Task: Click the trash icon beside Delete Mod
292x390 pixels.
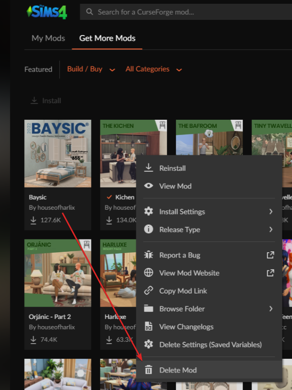Action: click(x=149, y=370)
